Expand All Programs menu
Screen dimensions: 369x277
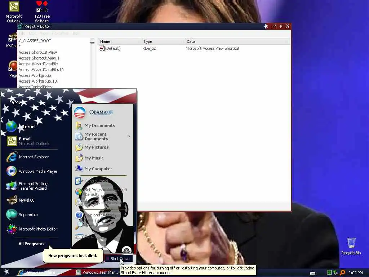(31, 244)
